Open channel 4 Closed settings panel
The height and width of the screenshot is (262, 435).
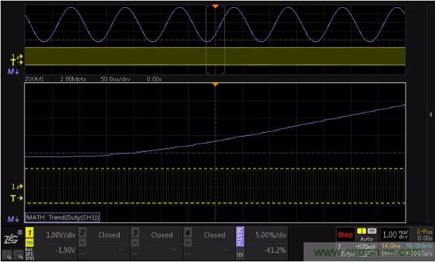click(214, 235)
